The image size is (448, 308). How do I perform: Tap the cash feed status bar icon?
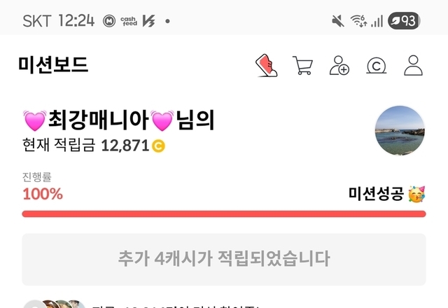click(x=129, y=21)
